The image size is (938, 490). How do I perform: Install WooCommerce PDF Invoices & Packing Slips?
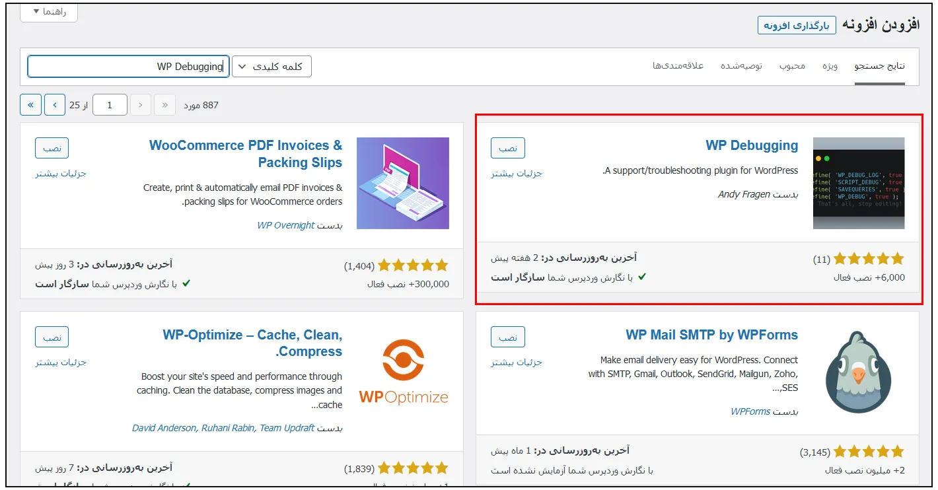52,149
